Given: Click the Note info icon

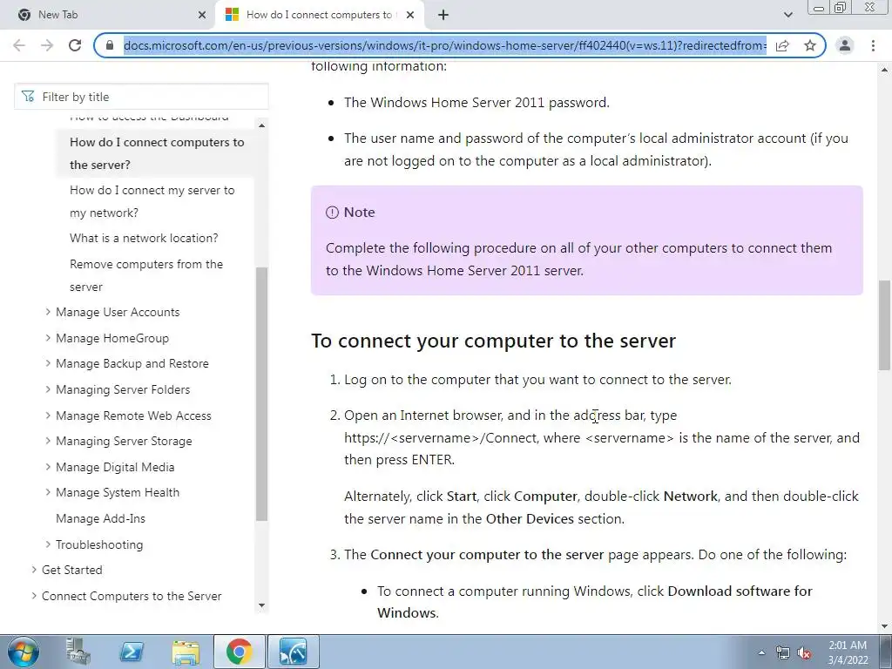Looking at the screenshot, I should pyautogui.click(x=332, y=213).
